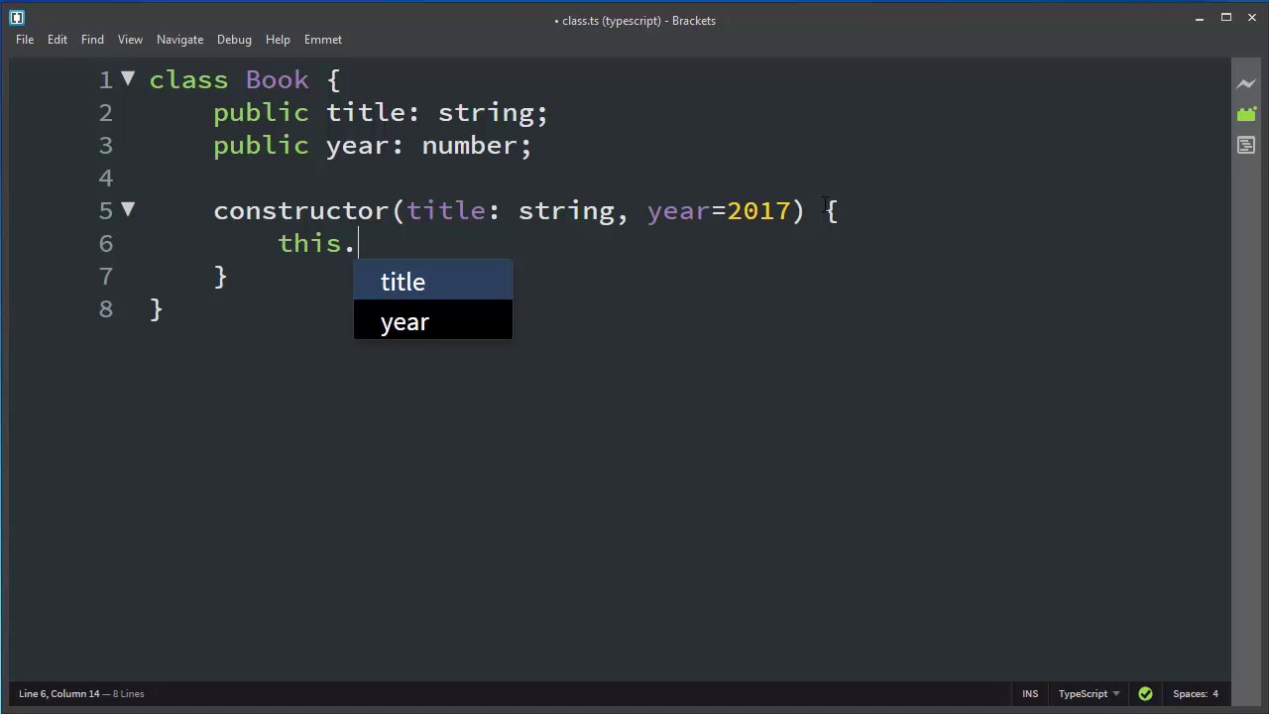The width and height of the screenshot is (1269, 714).
Task: Click the green linting status checkmark
Action: (x=1145, y=693)
